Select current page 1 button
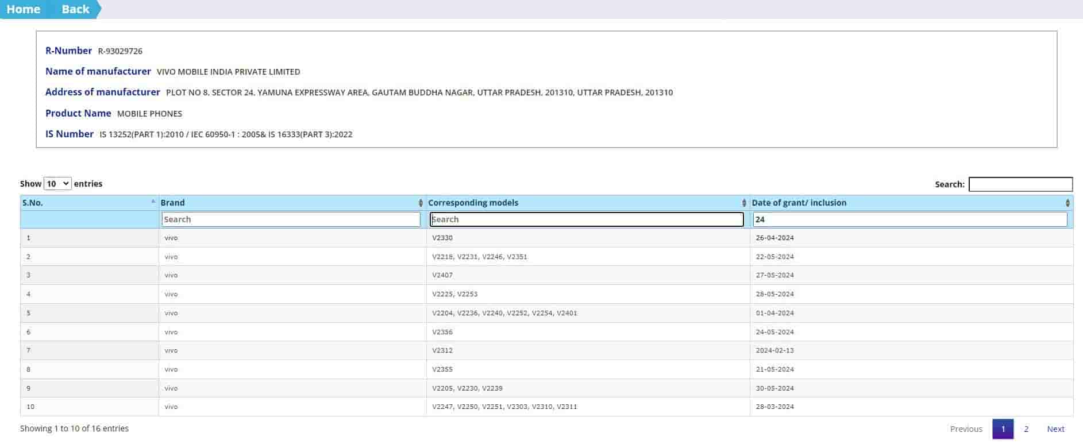 click(x=1003, y=429)
